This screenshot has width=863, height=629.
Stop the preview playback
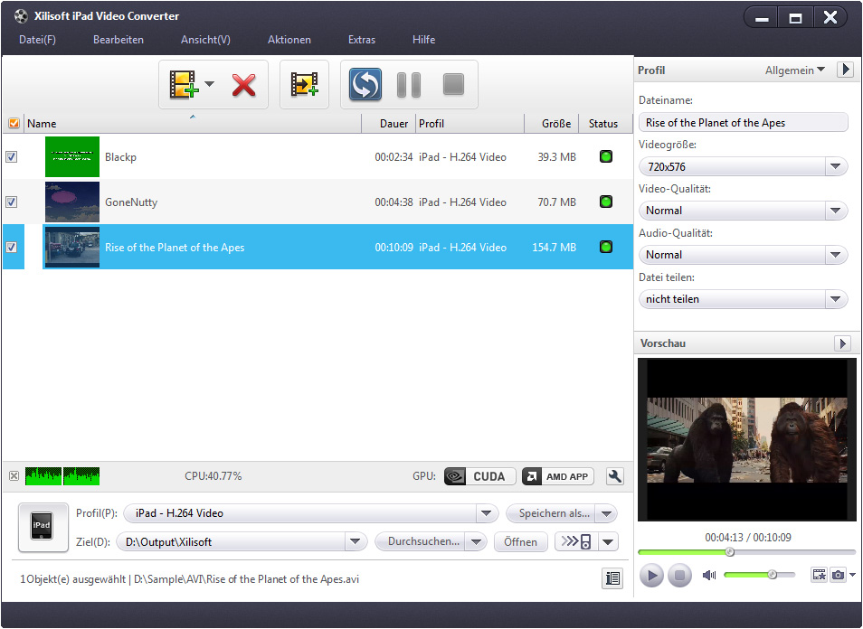coord(679,576)
